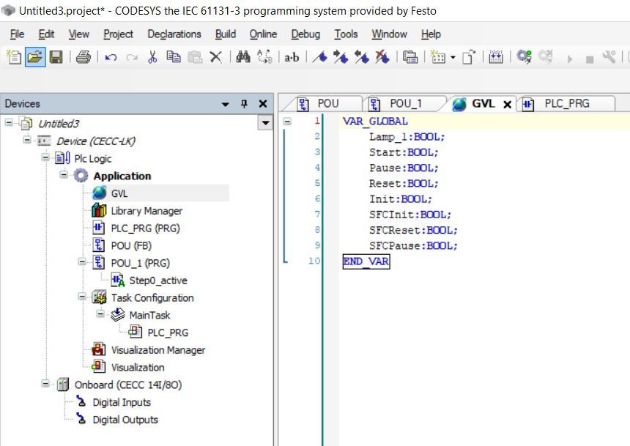Open the File menu

(x=17, y=34)
